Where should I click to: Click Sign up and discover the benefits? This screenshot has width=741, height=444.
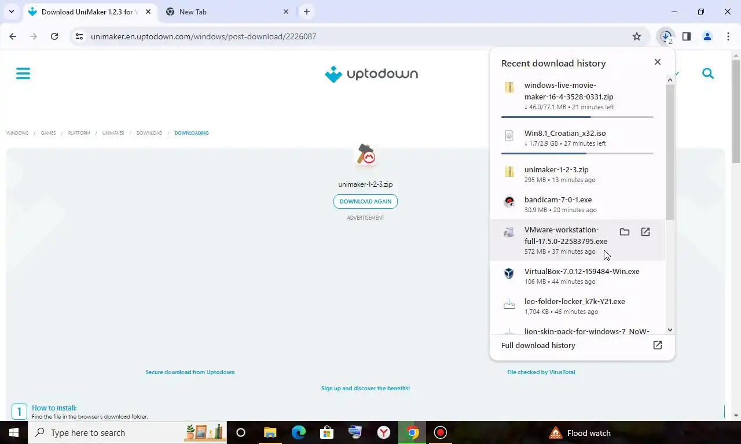pos(365,388)
